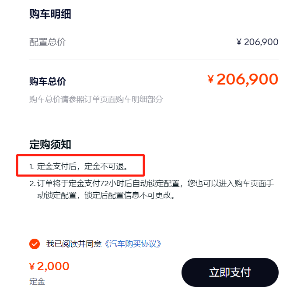Click the large red ¥206,900 total
Image resolution: width=290 pixels, height=300 pixels.
[x=243, y=79]
